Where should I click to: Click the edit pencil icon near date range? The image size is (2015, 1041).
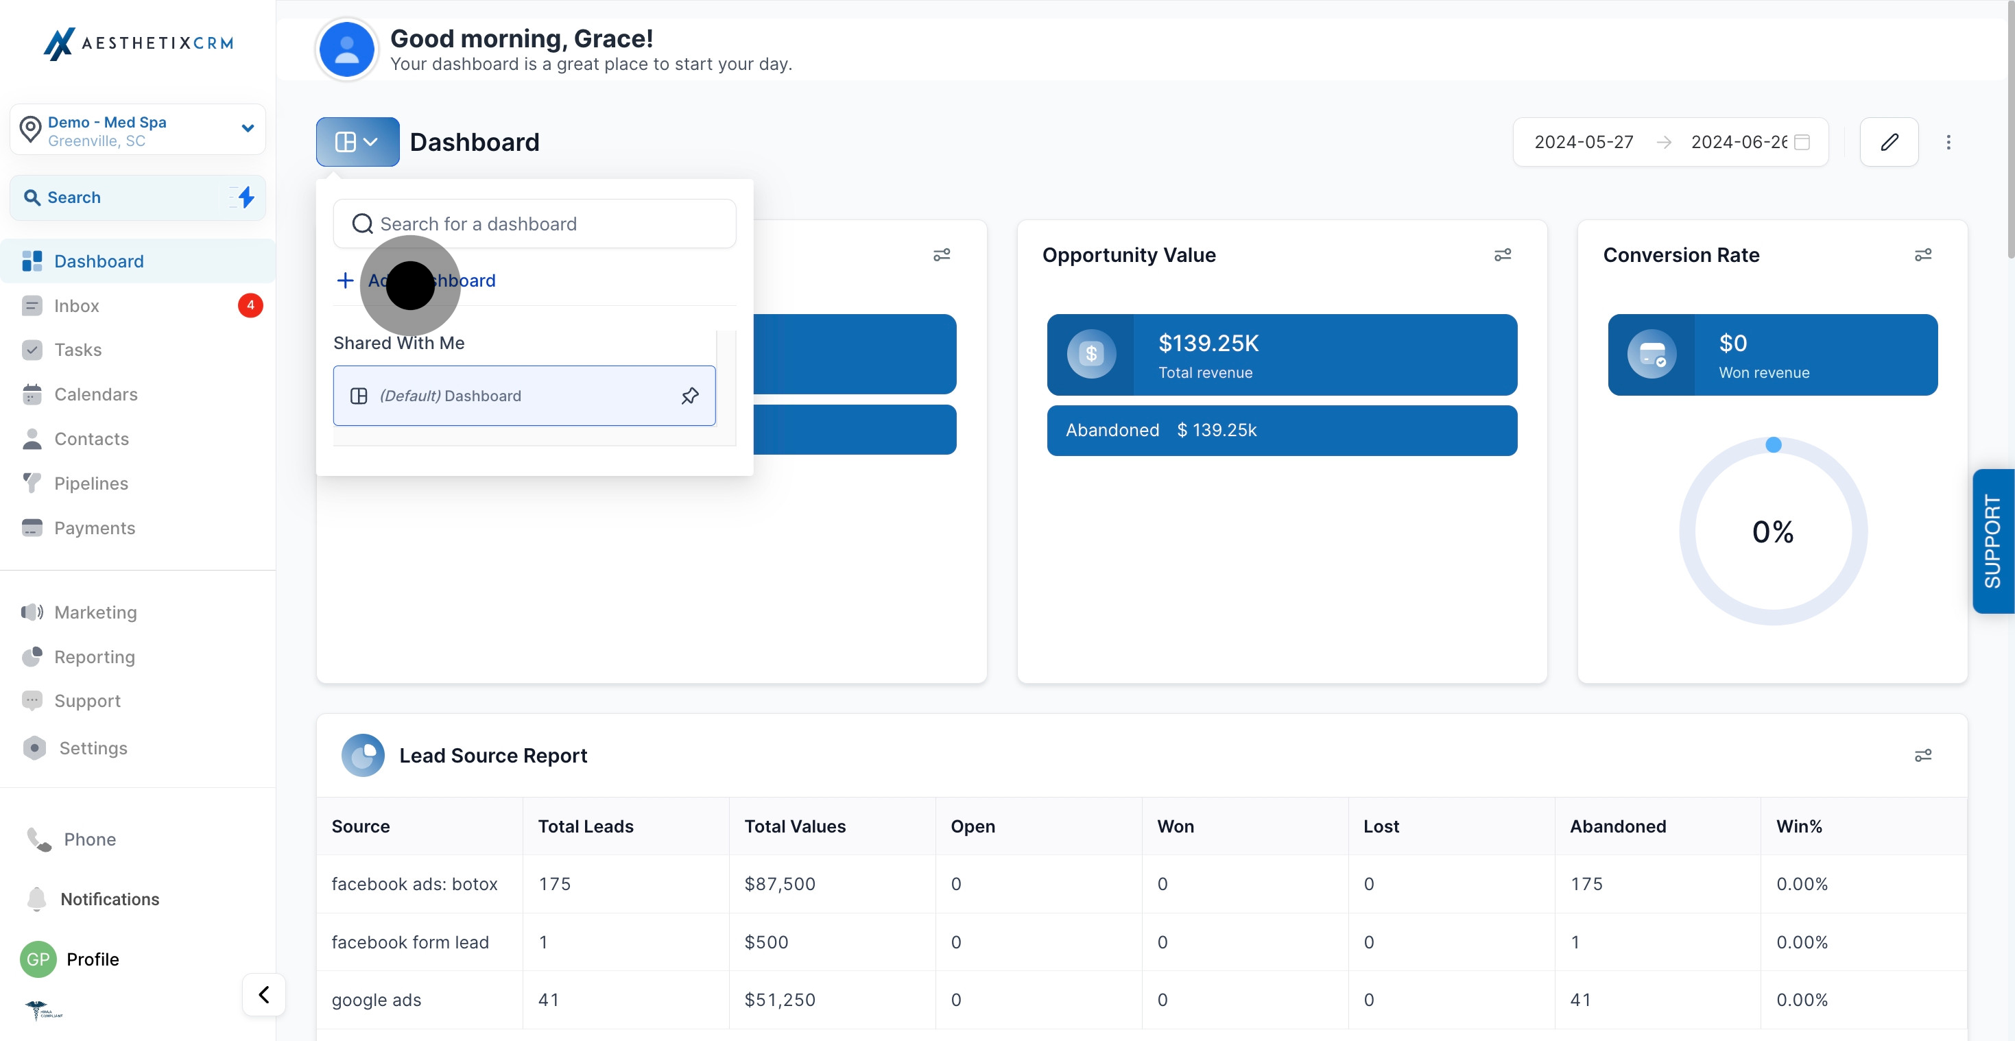(1889, 141)
